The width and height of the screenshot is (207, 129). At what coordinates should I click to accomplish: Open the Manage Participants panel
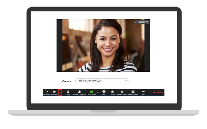[x=79, y=92]
